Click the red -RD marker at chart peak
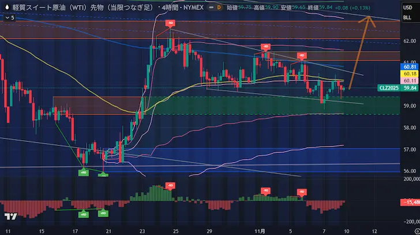420x235 pixels. (171, 23)
